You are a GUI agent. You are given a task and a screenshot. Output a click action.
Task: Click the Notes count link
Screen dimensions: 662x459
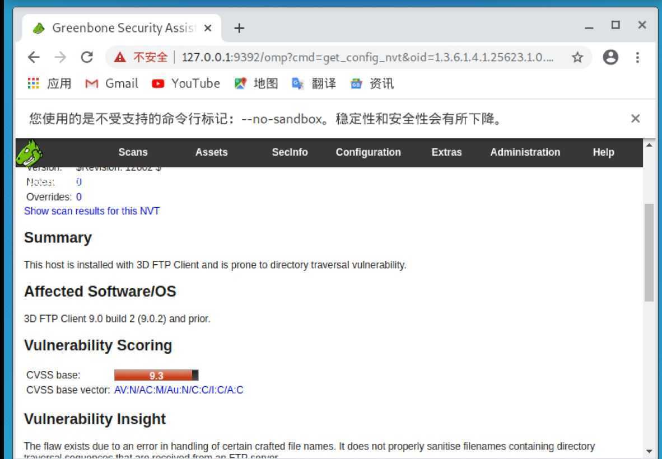(78, 182)
